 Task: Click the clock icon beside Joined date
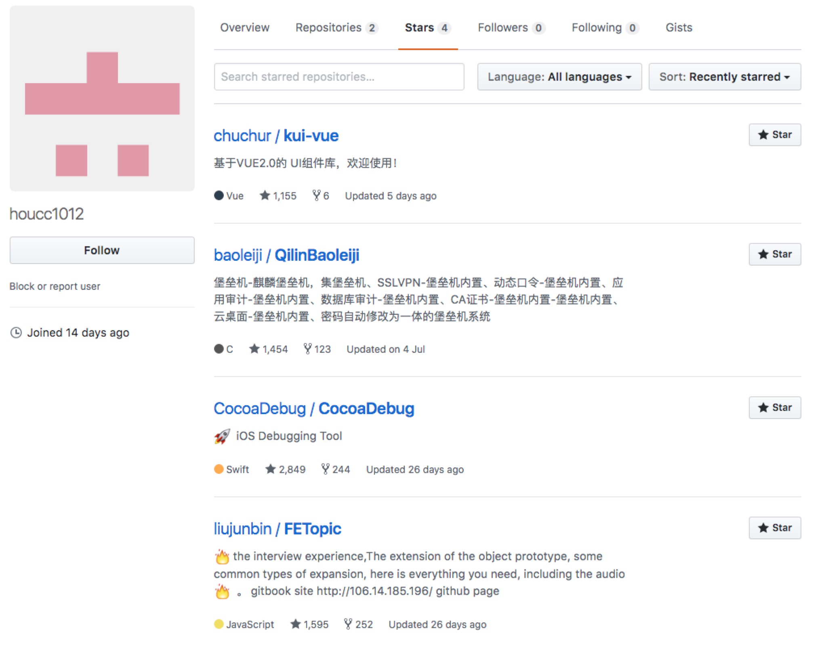16,333
